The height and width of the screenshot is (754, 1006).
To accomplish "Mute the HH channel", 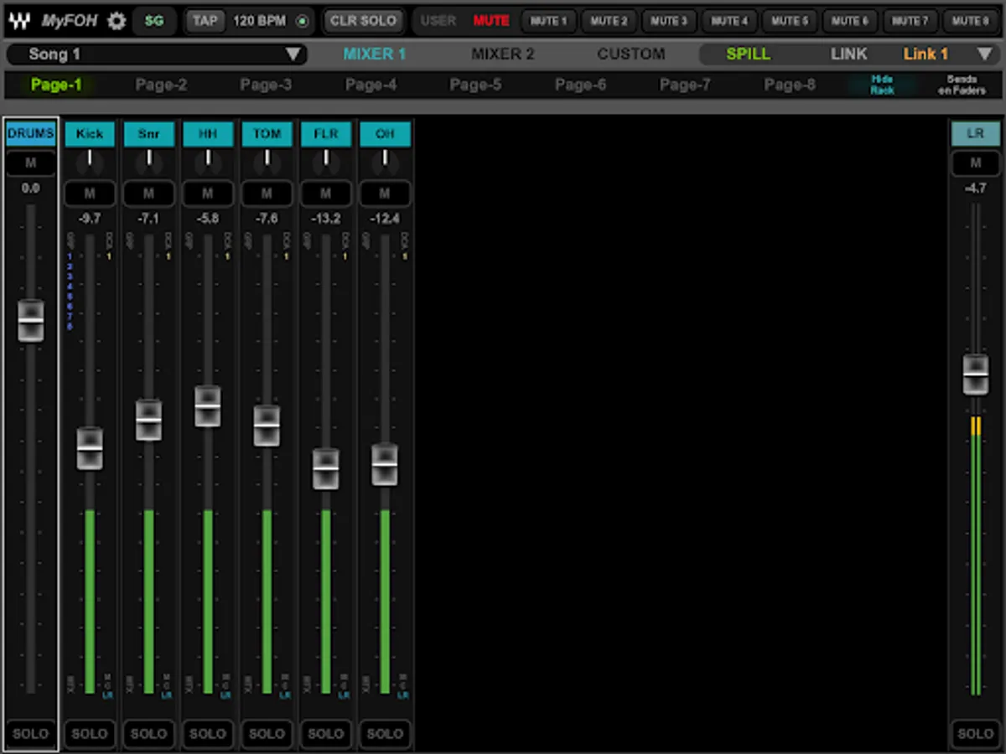I will (x=208, y=194).
